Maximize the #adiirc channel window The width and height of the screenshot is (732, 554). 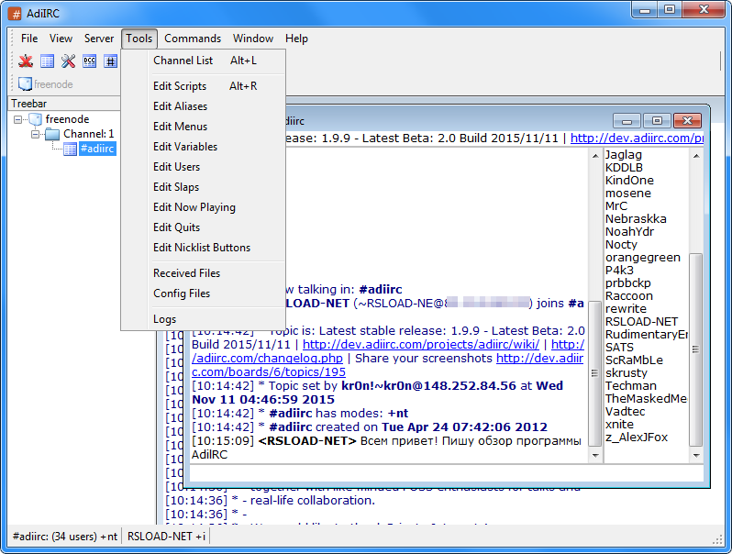point(658,121)
